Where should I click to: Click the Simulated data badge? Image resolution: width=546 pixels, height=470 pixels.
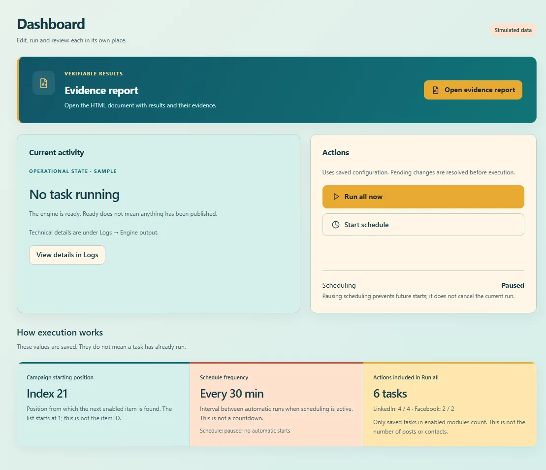point(513,30)
